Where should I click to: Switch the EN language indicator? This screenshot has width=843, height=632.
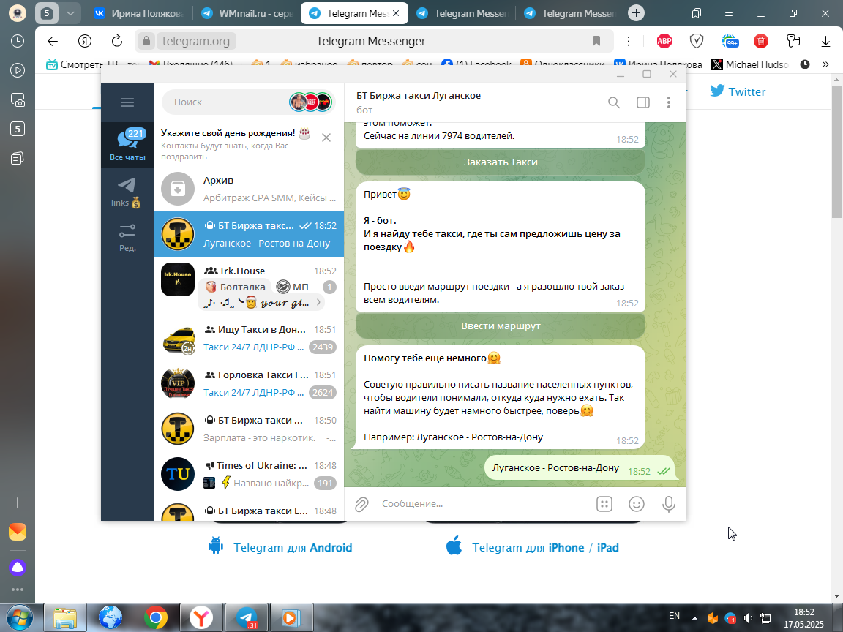pos(674,616)
